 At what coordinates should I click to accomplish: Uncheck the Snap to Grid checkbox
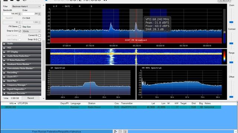tap(20, 31)
